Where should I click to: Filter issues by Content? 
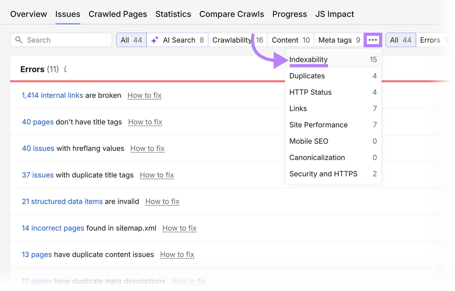[291, 40]
